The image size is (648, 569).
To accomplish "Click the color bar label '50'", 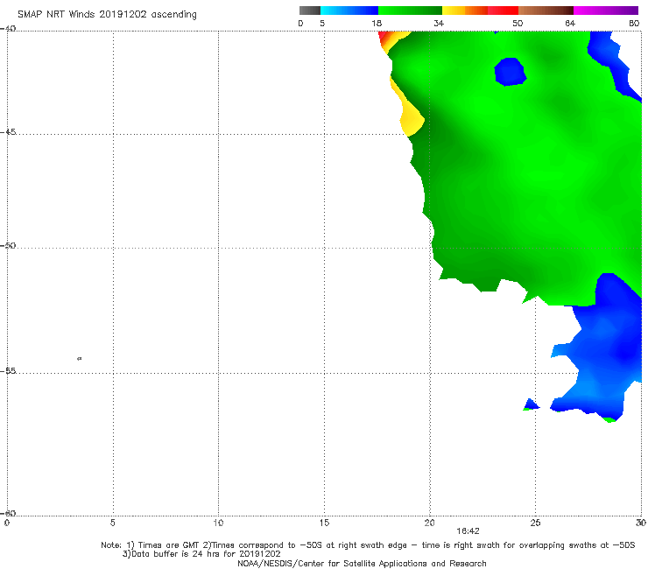I will point(518,23).
